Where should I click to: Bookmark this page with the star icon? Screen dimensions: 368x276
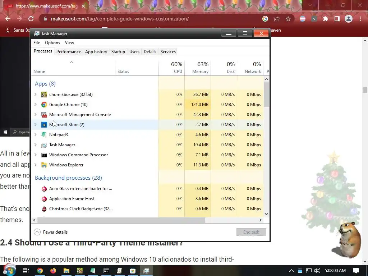coord(288,19)
